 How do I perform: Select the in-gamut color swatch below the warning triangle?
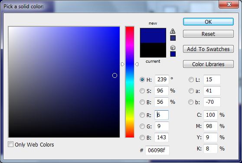click(173, 38)
